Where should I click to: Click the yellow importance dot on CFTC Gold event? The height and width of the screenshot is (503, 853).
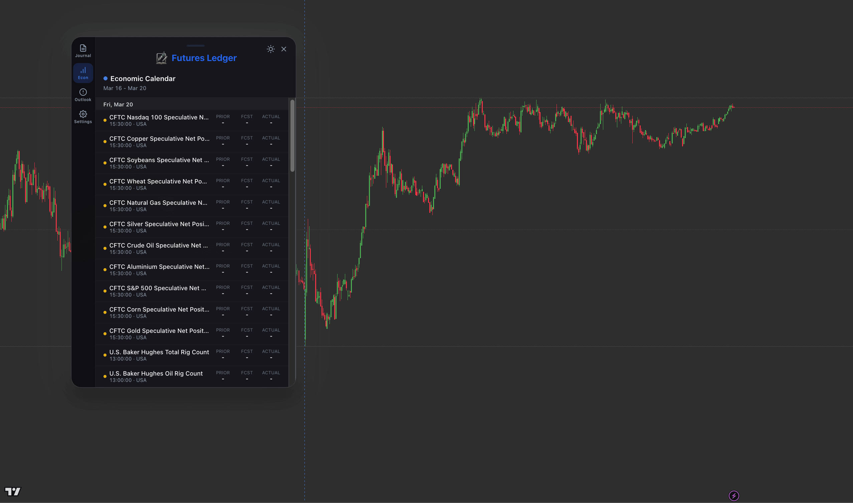pyautogui.click(x=105, y=334)
